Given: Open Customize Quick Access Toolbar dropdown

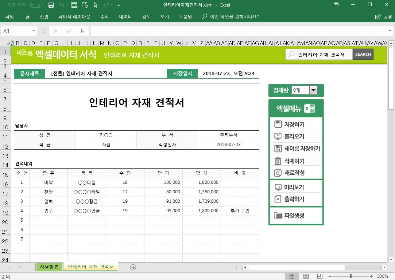Looking at the screenshot, I should tap(119, 5).
